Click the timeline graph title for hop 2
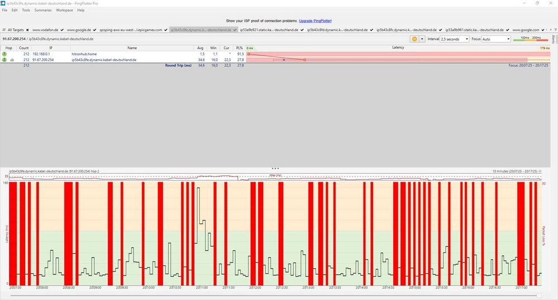This screenshot has height=300, width=558. 54,171
